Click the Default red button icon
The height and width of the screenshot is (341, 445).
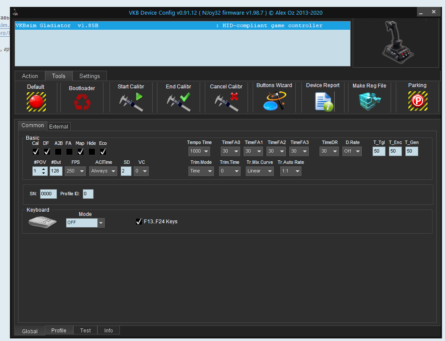coord(36,102)
